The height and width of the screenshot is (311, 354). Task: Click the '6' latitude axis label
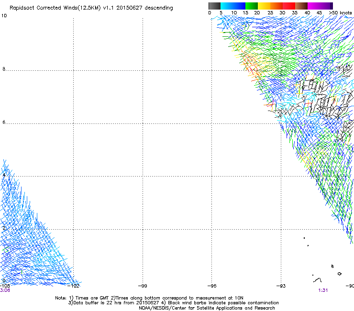click(4, 122)
